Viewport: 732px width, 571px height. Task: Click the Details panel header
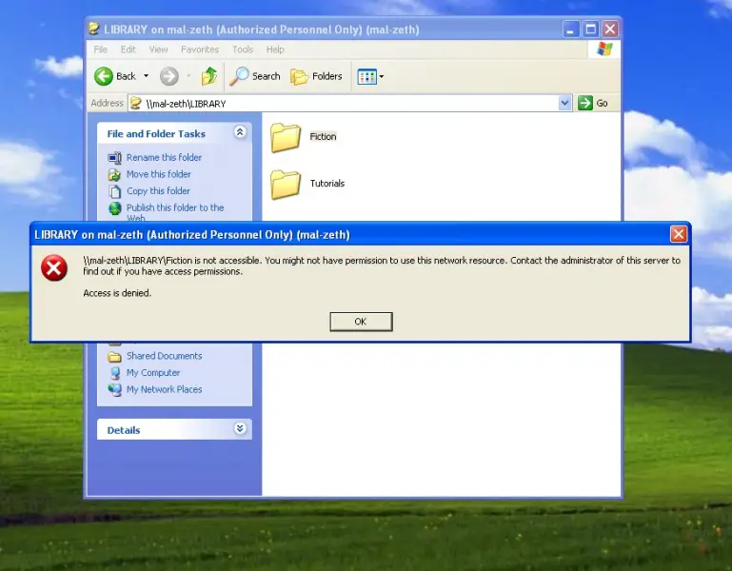174,429
